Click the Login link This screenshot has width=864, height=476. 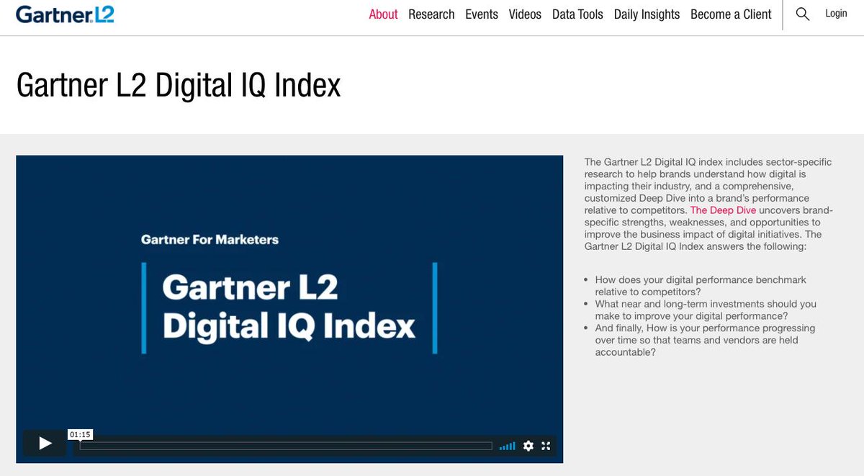coord(836,14)
